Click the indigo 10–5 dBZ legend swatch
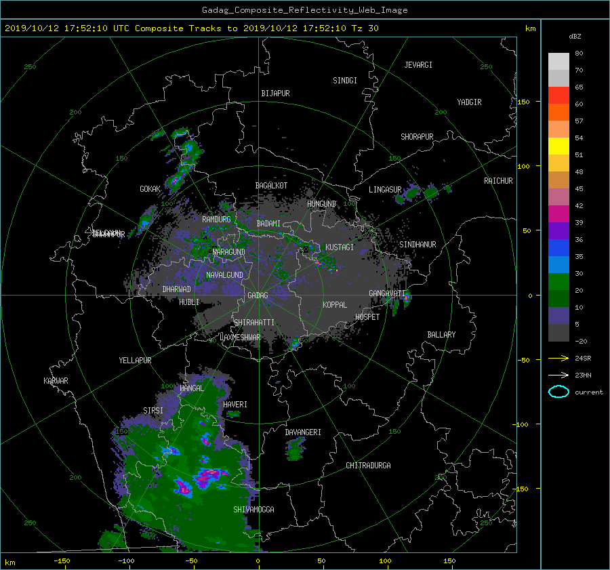 click(x=558, y=316)
